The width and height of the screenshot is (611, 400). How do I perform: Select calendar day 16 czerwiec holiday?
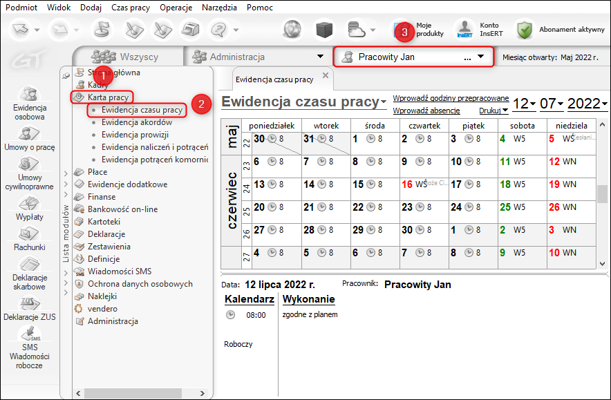424,189
